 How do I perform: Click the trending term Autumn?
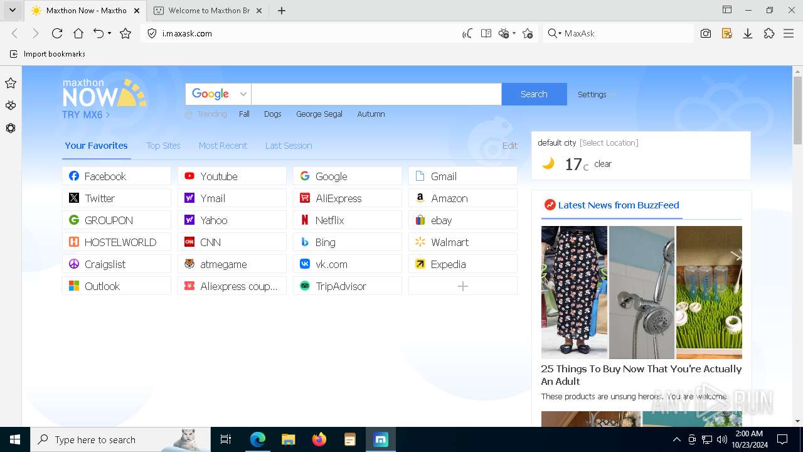pos(371,114)
